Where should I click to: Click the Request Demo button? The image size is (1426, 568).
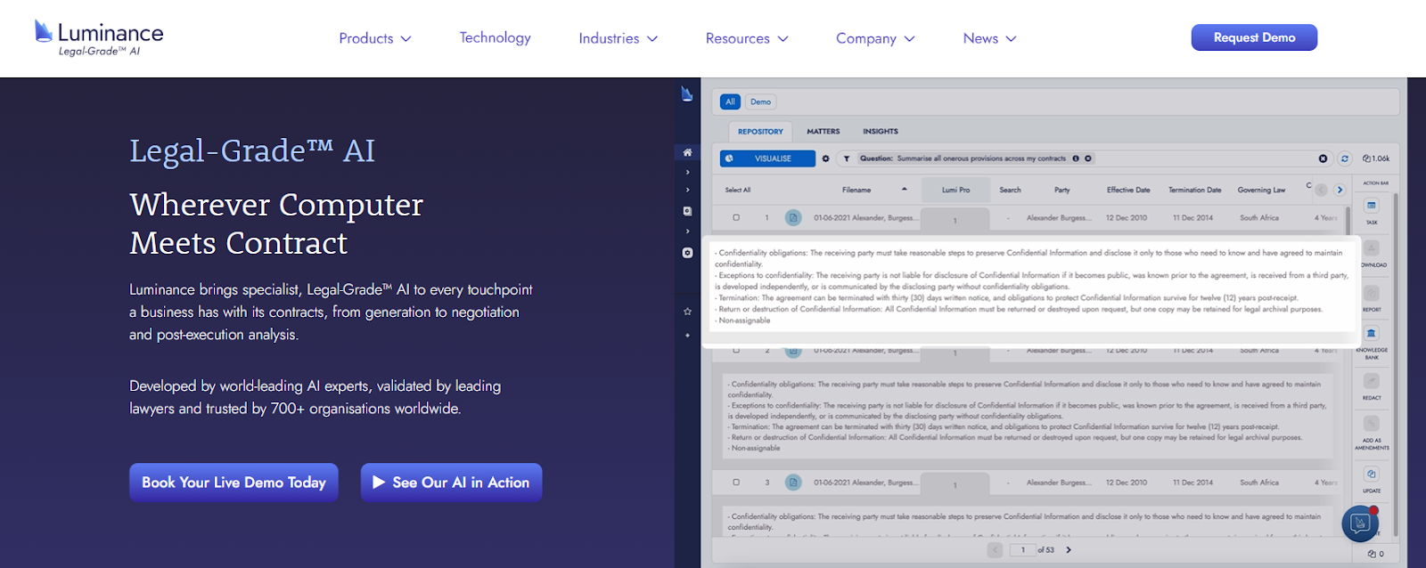[x=1254, y=37]
